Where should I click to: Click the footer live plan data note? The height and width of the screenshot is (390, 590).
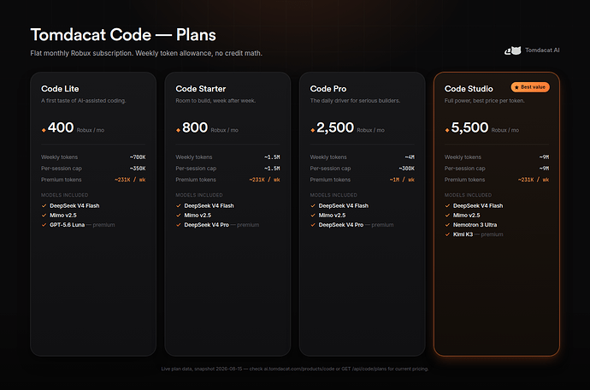(x=295, y=369)
